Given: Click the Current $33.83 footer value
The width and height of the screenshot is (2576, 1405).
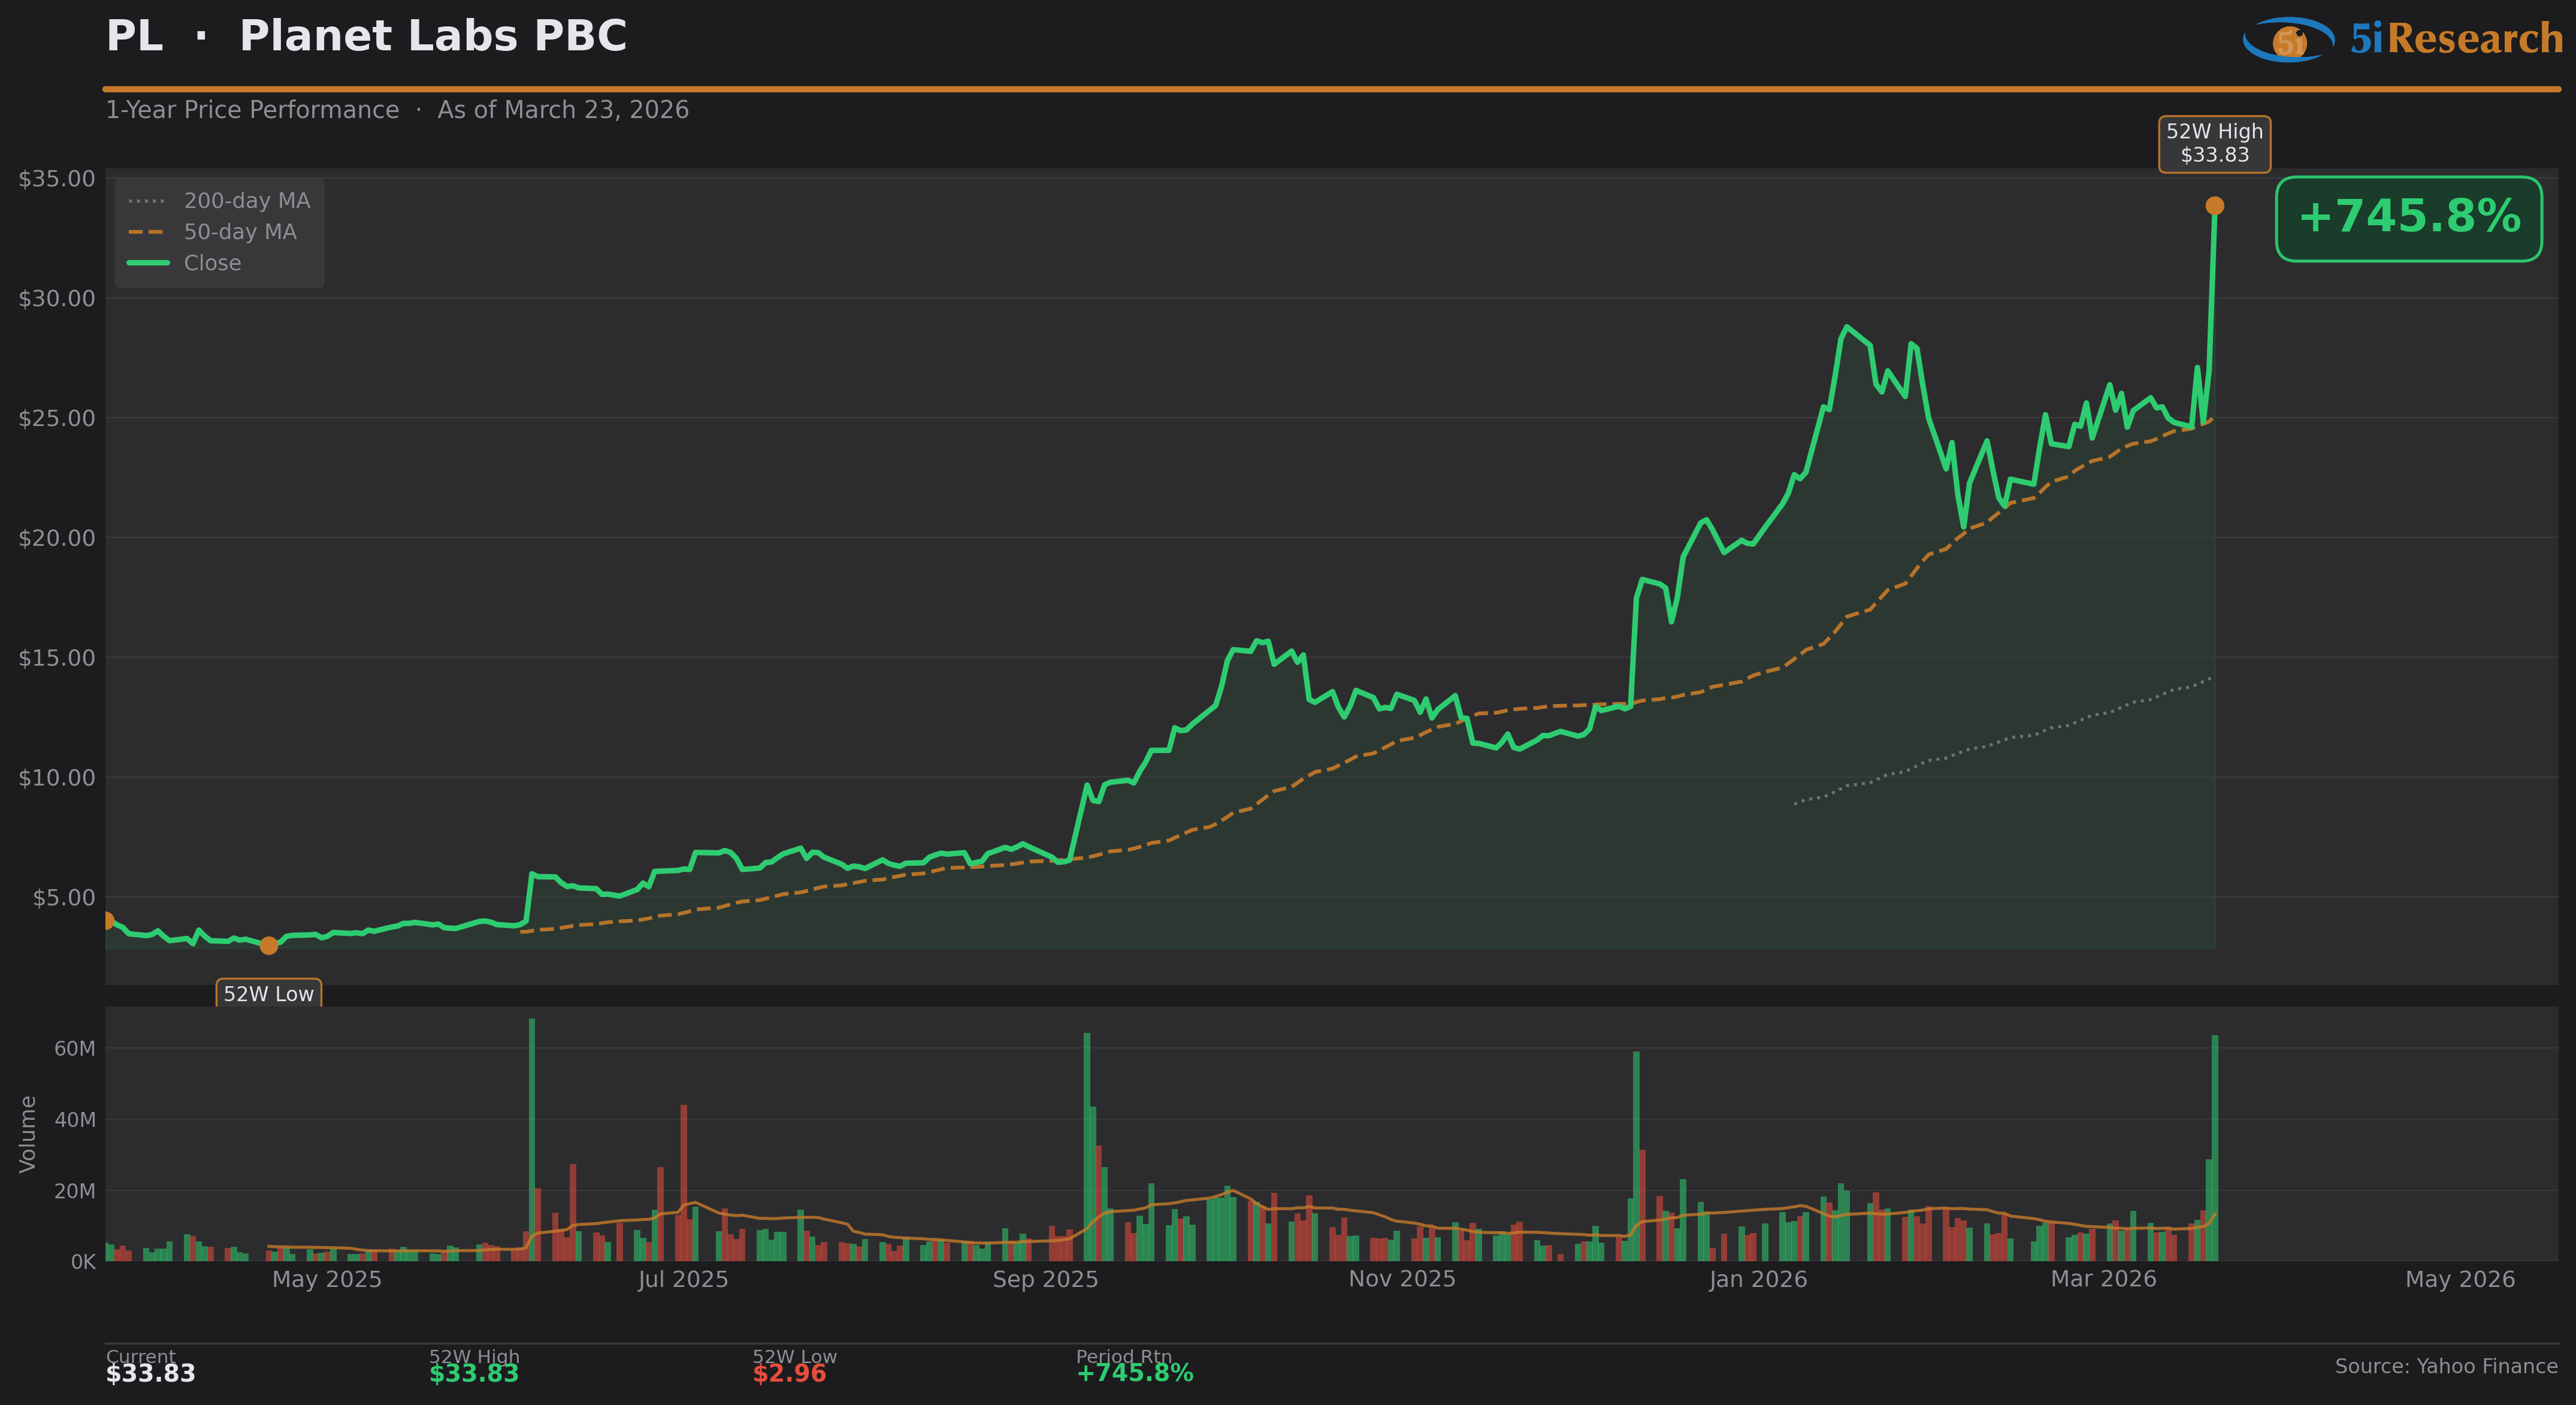Looking at the screenshot, I should pos(151,1373).
